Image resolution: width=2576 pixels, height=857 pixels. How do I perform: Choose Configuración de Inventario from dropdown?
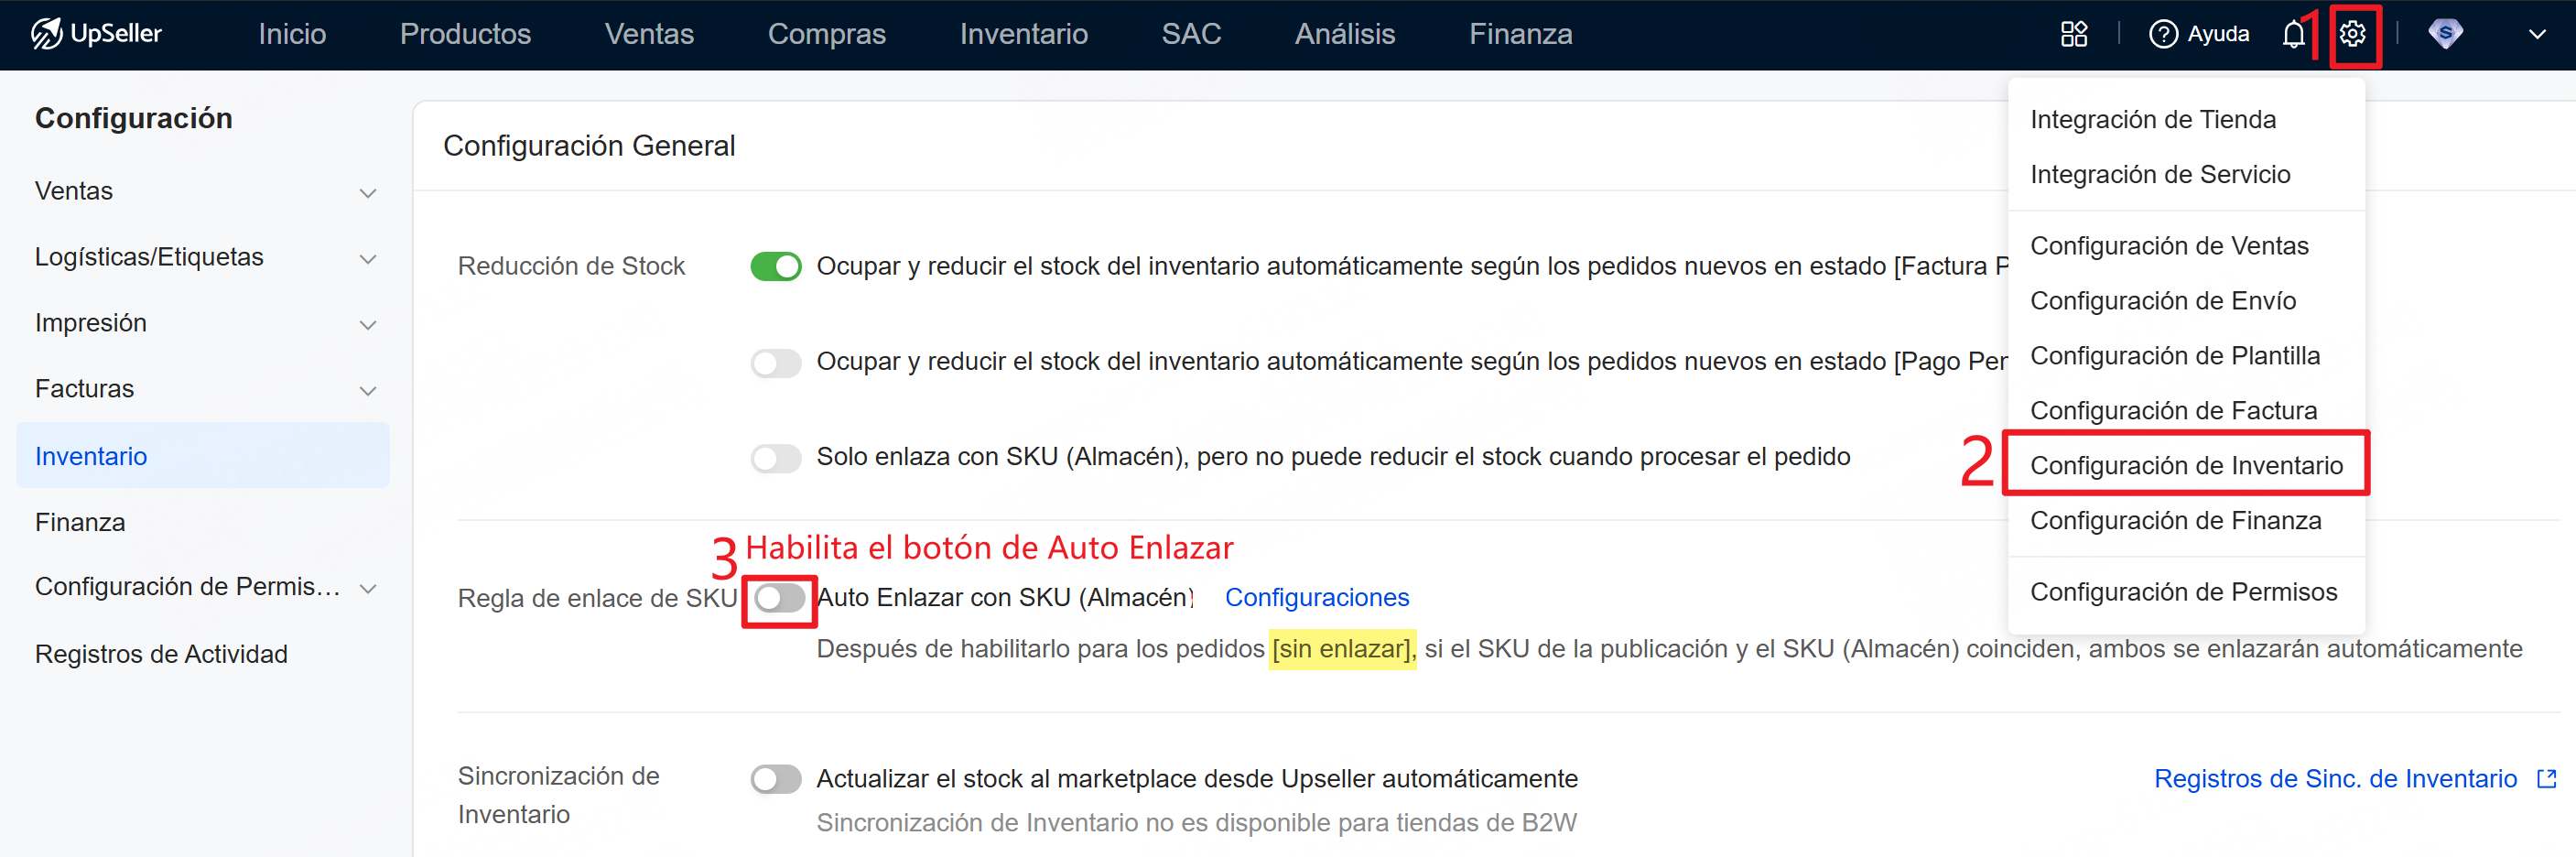2186,465
